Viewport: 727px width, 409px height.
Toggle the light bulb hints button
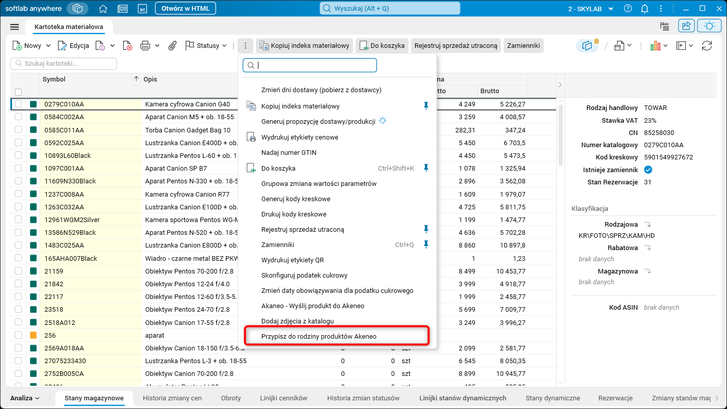[x=709, y=26]
